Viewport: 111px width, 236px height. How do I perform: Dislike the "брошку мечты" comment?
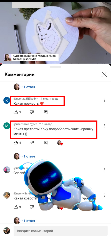click(32, 143)
